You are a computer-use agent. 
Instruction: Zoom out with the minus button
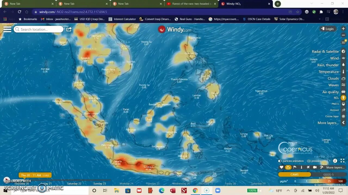343,35
